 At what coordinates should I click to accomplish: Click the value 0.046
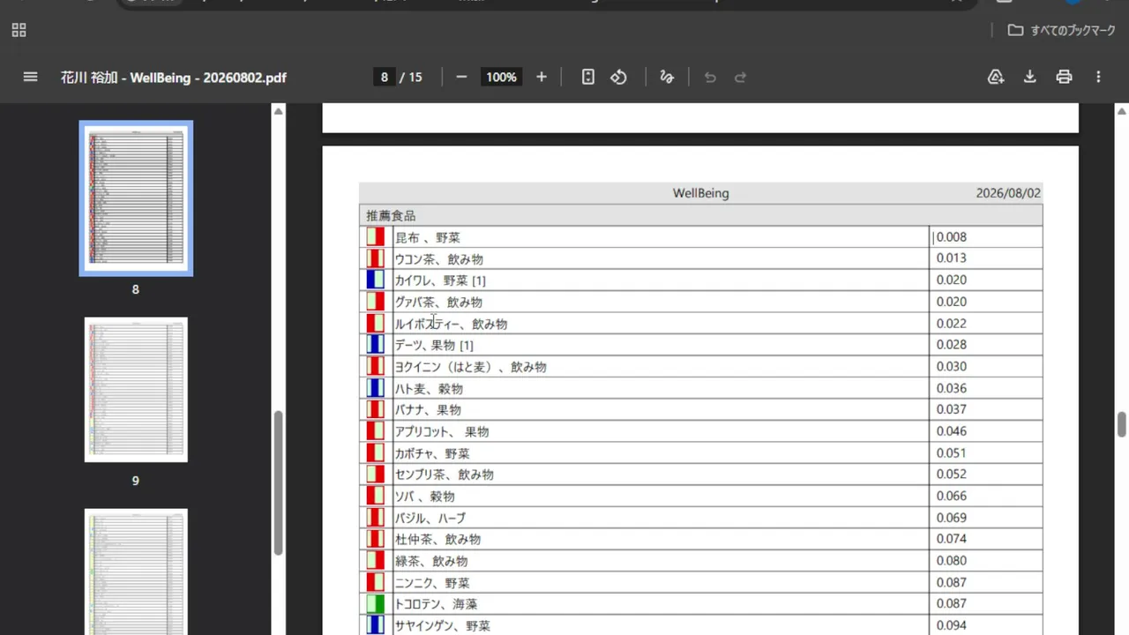point(951,431)
